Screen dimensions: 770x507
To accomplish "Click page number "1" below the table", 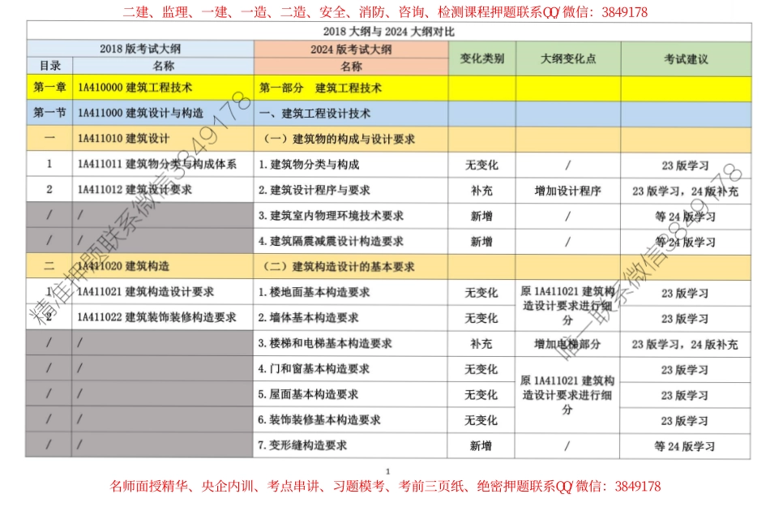I will pyautogui.click(x=388, y=471).
